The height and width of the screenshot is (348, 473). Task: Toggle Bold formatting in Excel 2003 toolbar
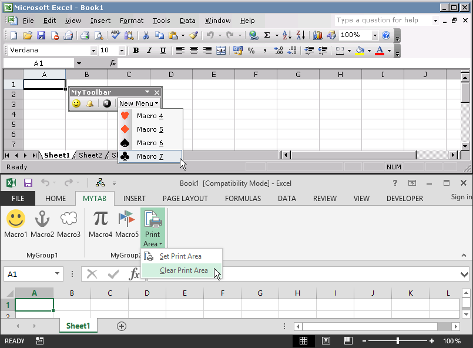click(x=136, y=51)
